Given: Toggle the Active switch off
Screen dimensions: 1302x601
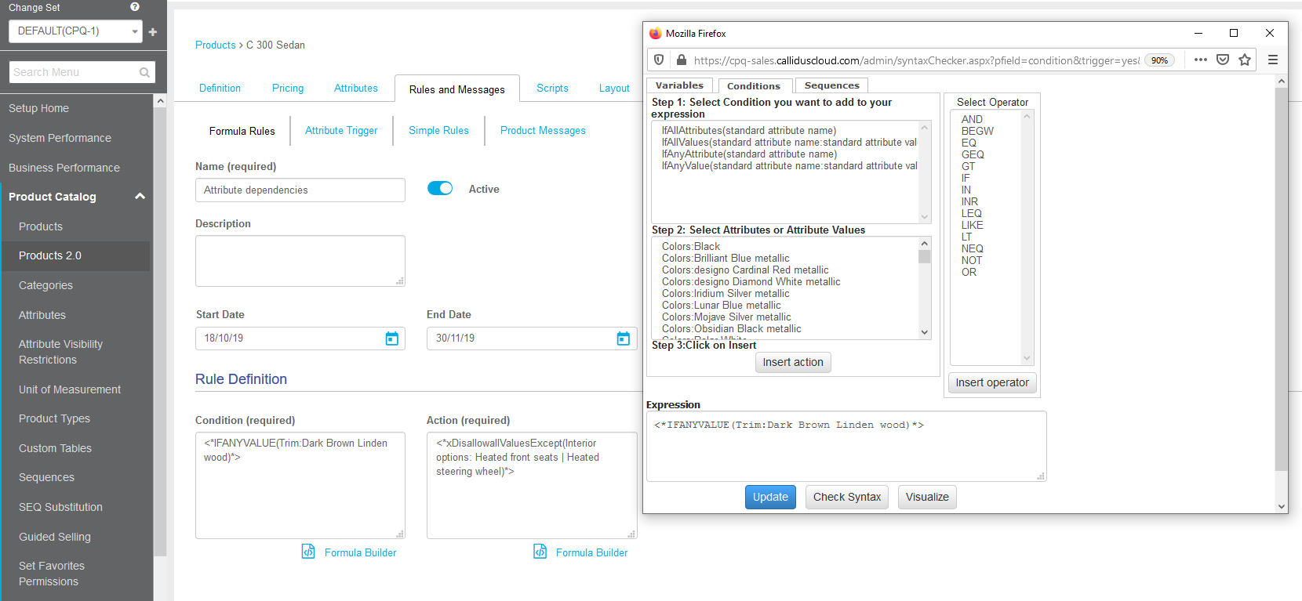Looking at the screenshot, I should click(440, 188).
